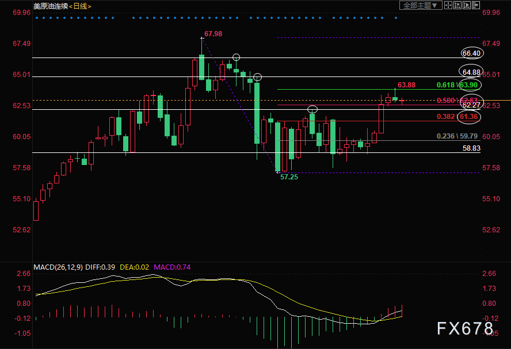Screen dimensions: 511x349
Task: Select the 0.618 Fibonacci level label
Action: point(446,85)
